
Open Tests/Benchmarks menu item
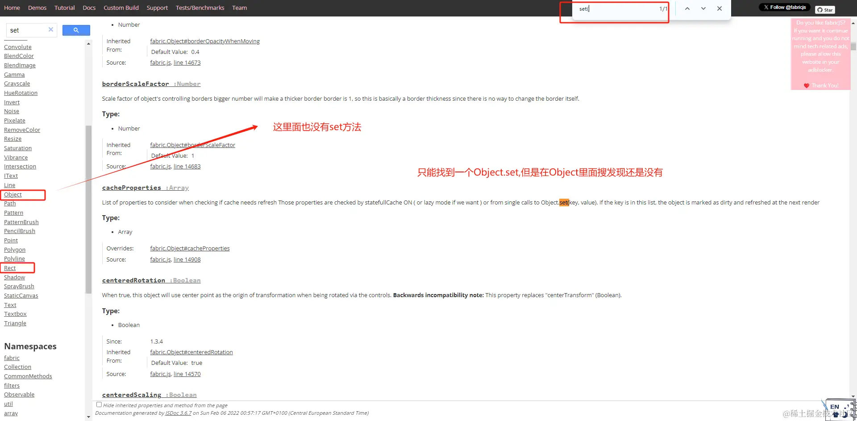click(200, 8)
